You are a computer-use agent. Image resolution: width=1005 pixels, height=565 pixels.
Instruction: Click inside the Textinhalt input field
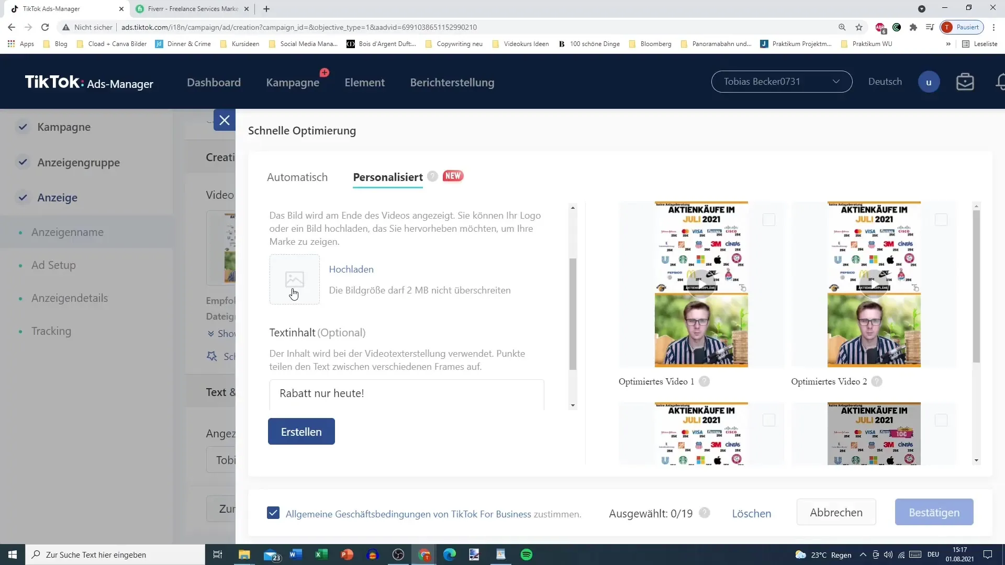[407, 393]
